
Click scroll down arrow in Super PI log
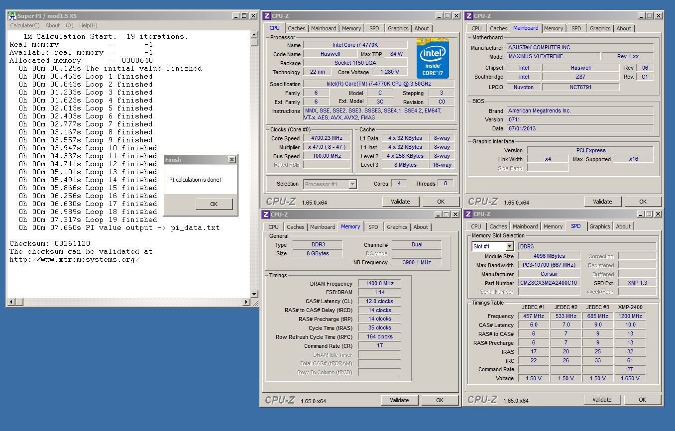254,294
